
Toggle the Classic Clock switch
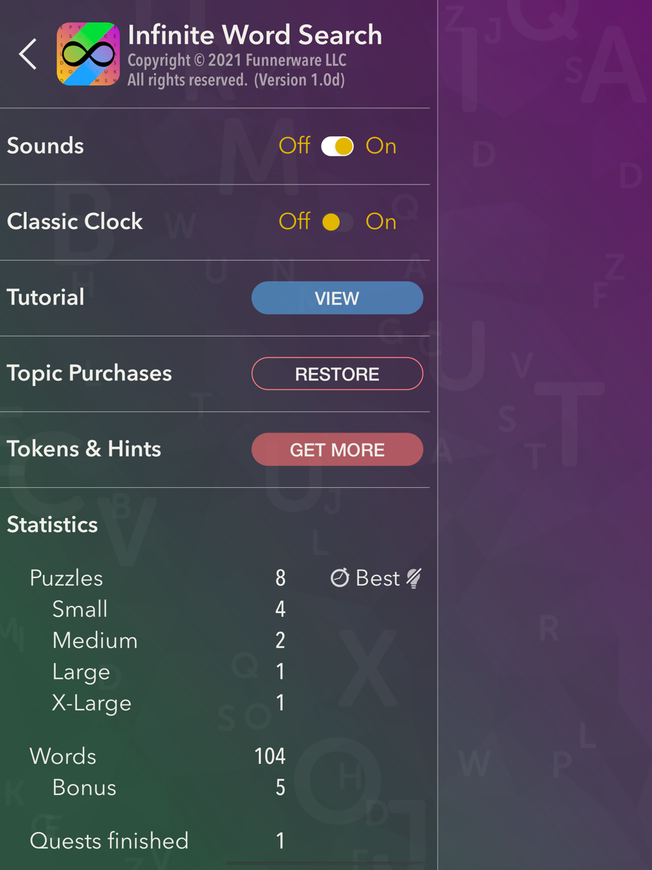337,222
